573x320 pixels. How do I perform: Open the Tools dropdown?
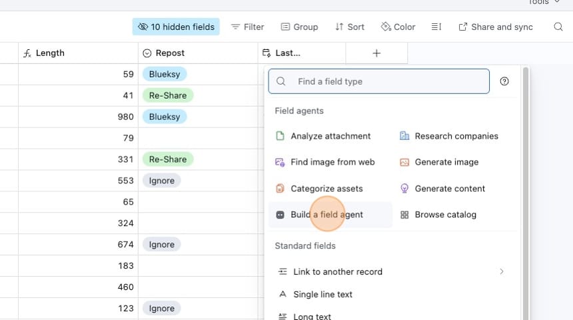click(543, 3)
